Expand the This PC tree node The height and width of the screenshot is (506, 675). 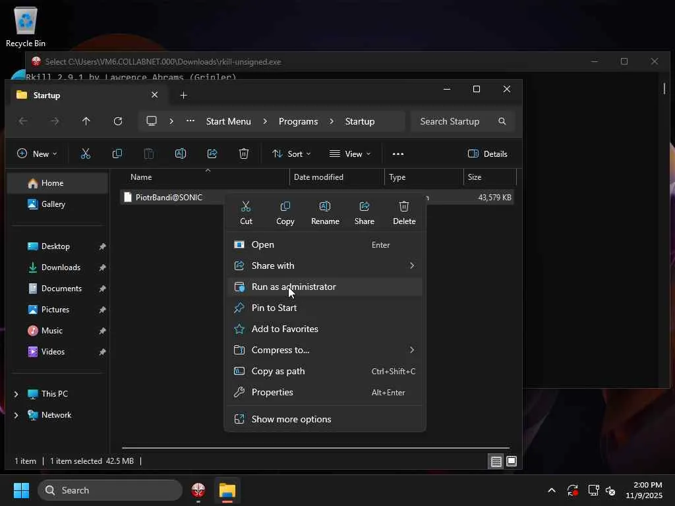[x=16, y=394]
